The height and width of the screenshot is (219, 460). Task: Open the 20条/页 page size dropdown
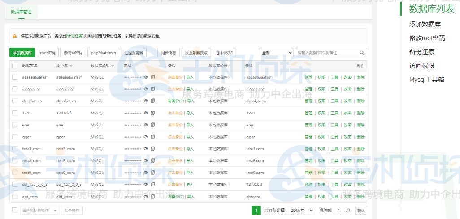[x=301, y=210]
